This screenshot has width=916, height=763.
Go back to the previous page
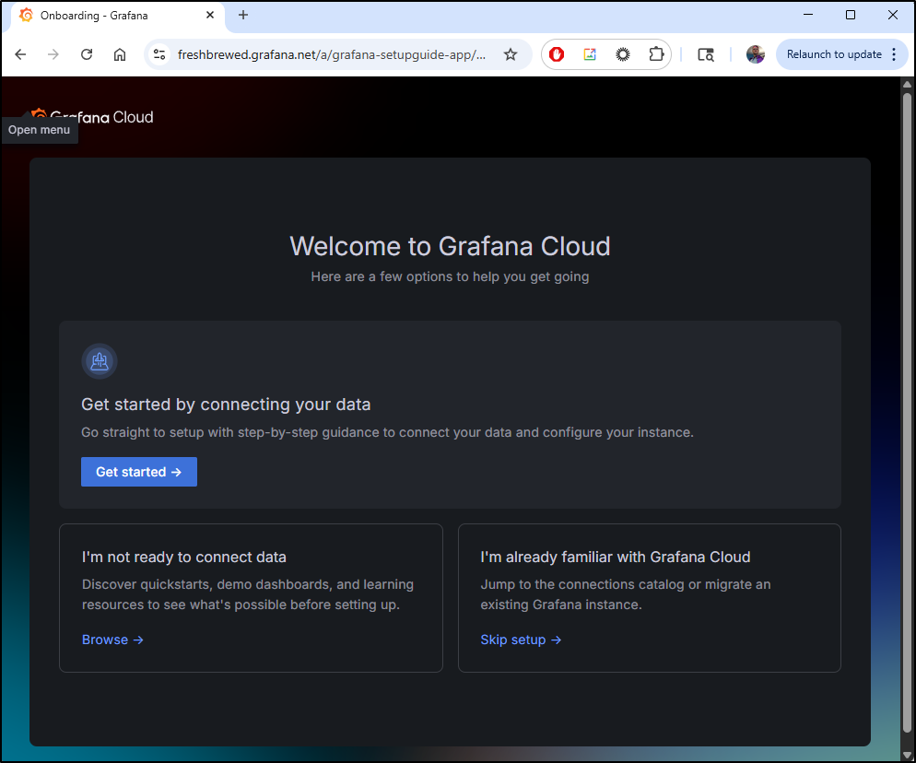tap(20, 54)
